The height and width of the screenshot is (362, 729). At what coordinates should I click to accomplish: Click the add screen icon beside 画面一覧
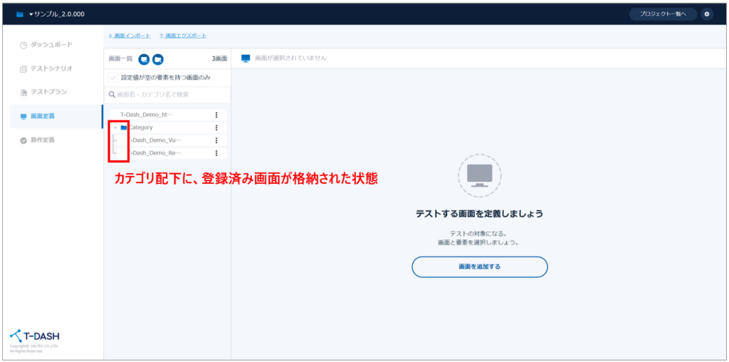144,58
